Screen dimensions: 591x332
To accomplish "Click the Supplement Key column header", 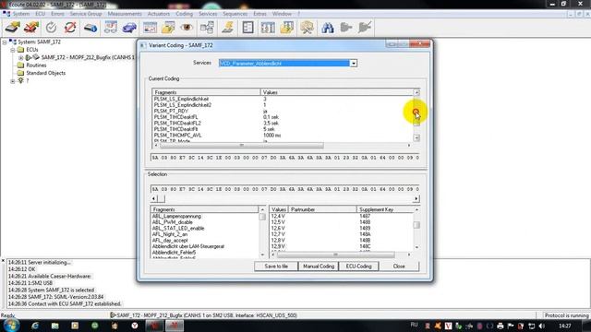I will (385, 209).
